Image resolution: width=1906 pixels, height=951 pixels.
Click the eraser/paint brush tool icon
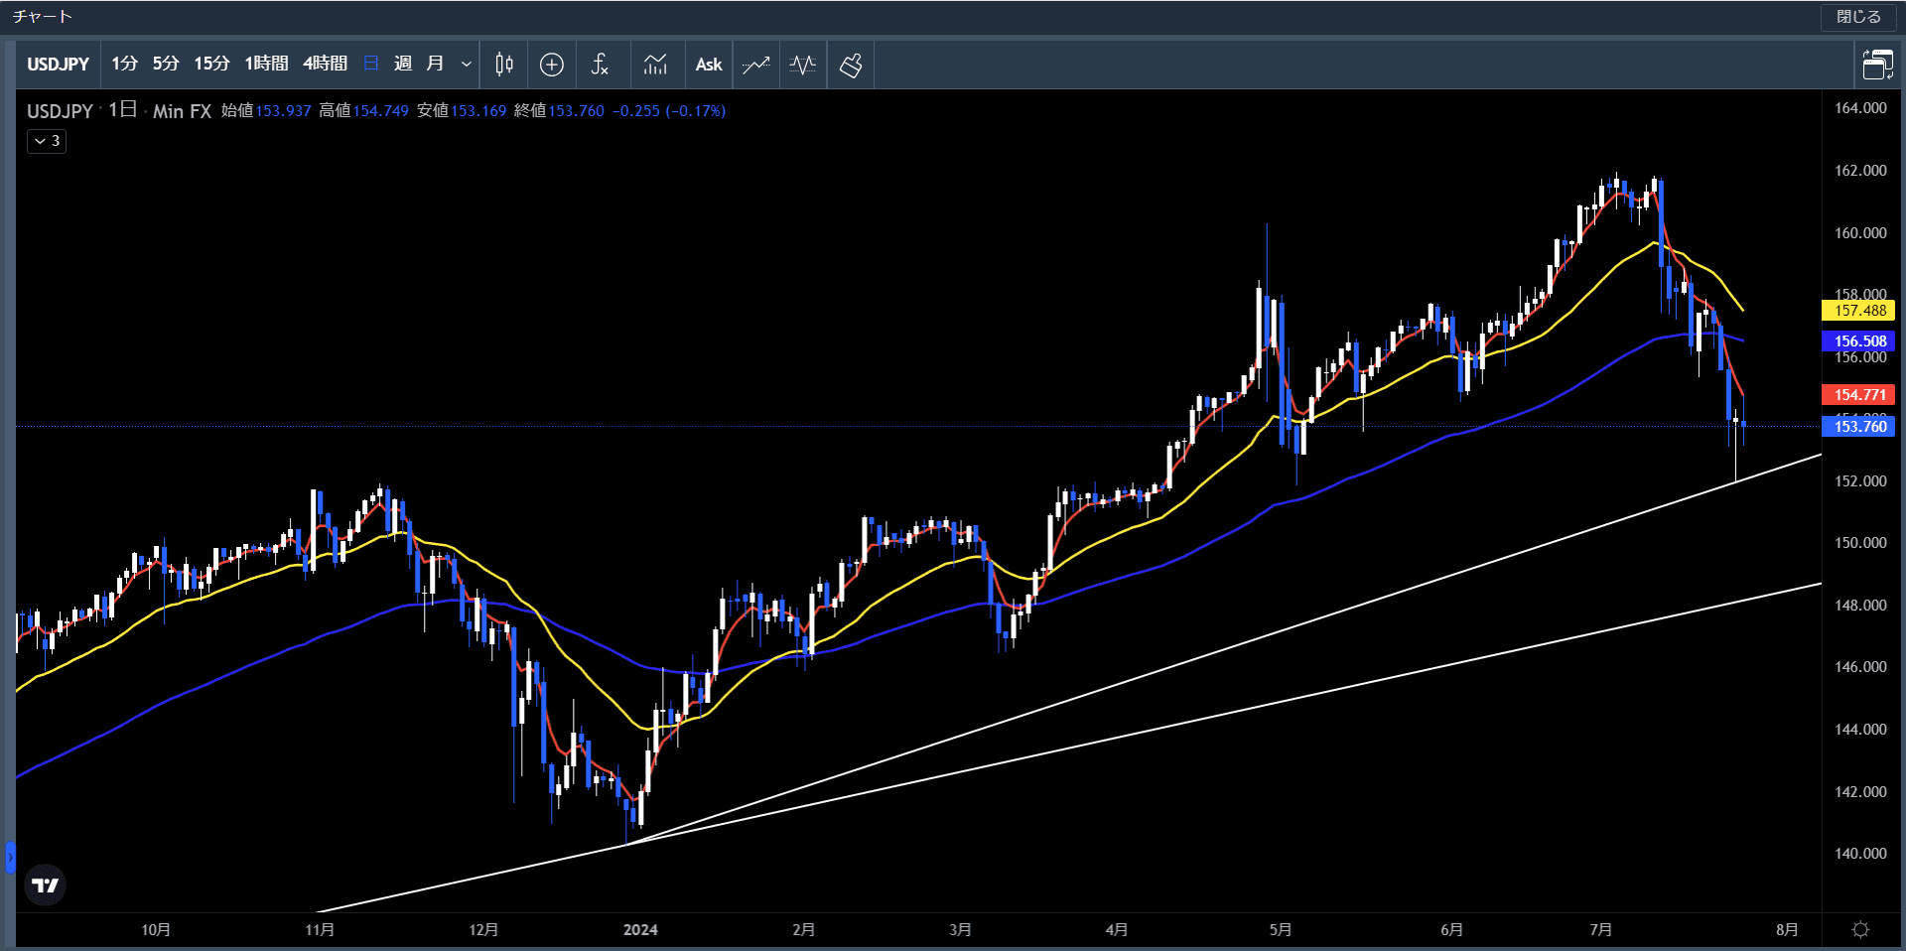click(x=851, y=65)
